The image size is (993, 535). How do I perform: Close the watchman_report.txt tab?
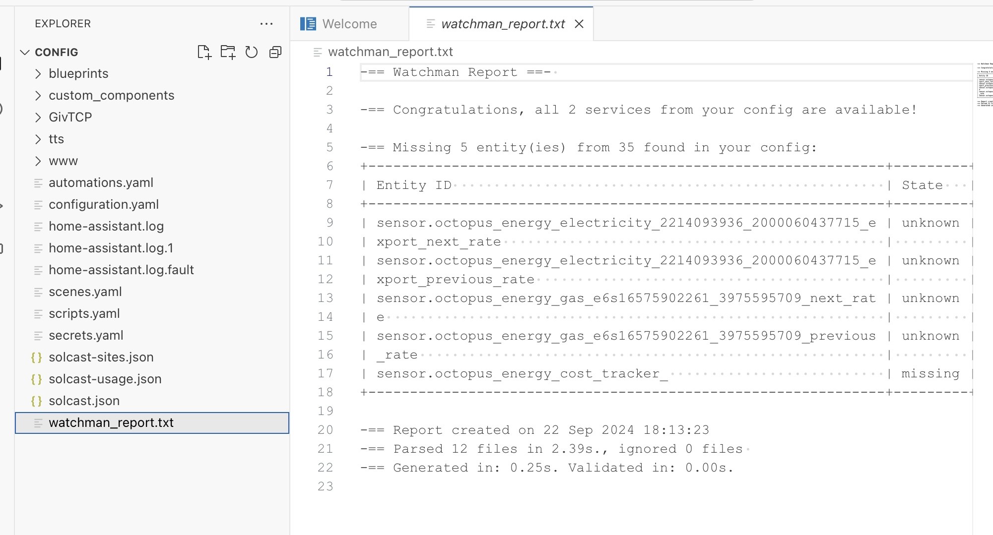(x=579, y=24)
